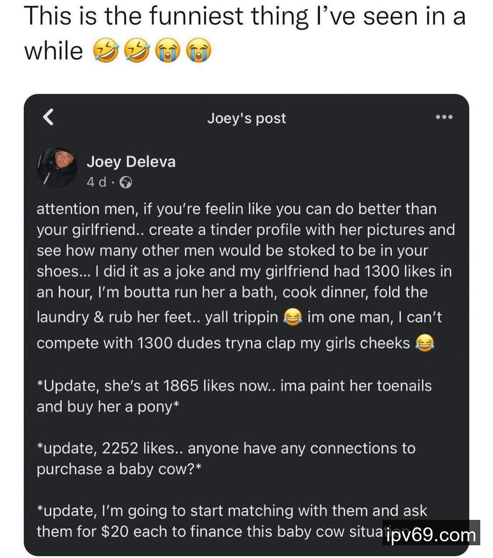This screenshot has width=493, height=558.
Task: Select the 2252 likes baby cow update
Action: coord(226,458)
